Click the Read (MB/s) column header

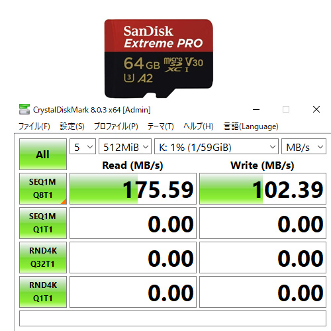(132, 165)
